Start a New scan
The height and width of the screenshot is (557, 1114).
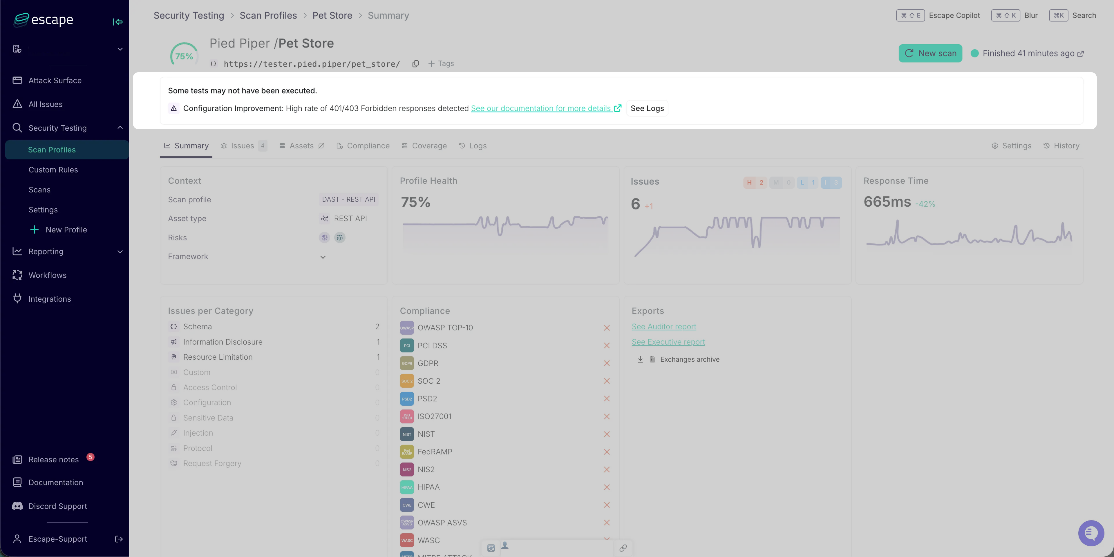point(930,53)
